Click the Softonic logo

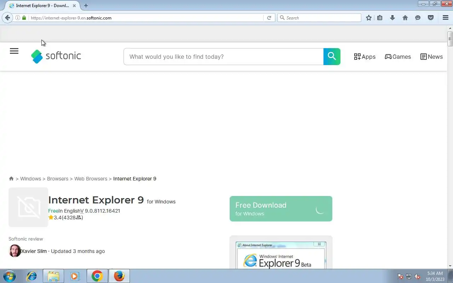(x=56, y=56)
